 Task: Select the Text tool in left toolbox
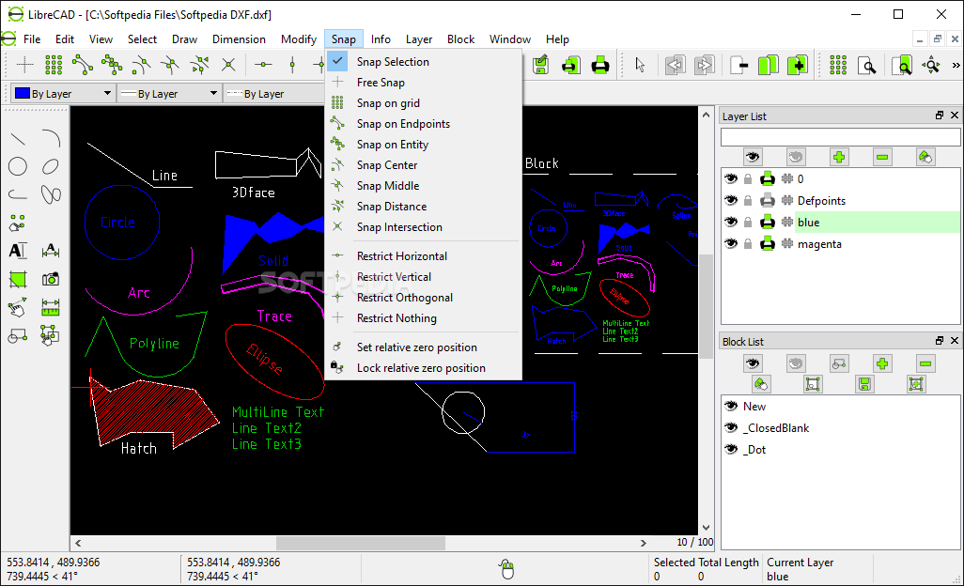pyautogui.click(x=18, y=251)
